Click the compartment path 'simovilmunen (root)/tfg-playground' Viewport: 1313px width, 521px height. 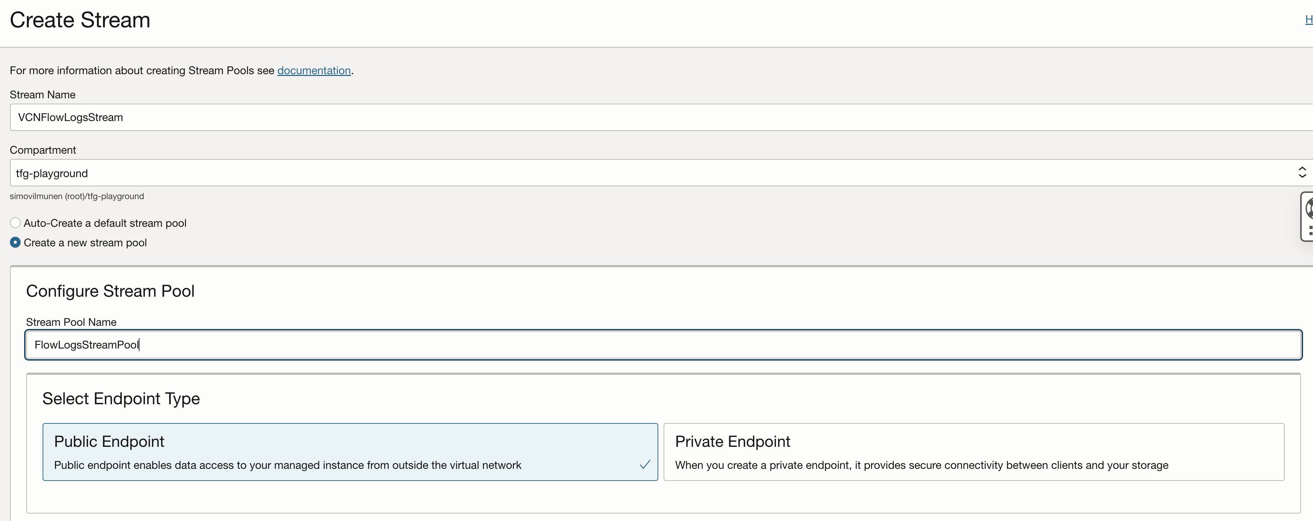click(x=77, y=196)
